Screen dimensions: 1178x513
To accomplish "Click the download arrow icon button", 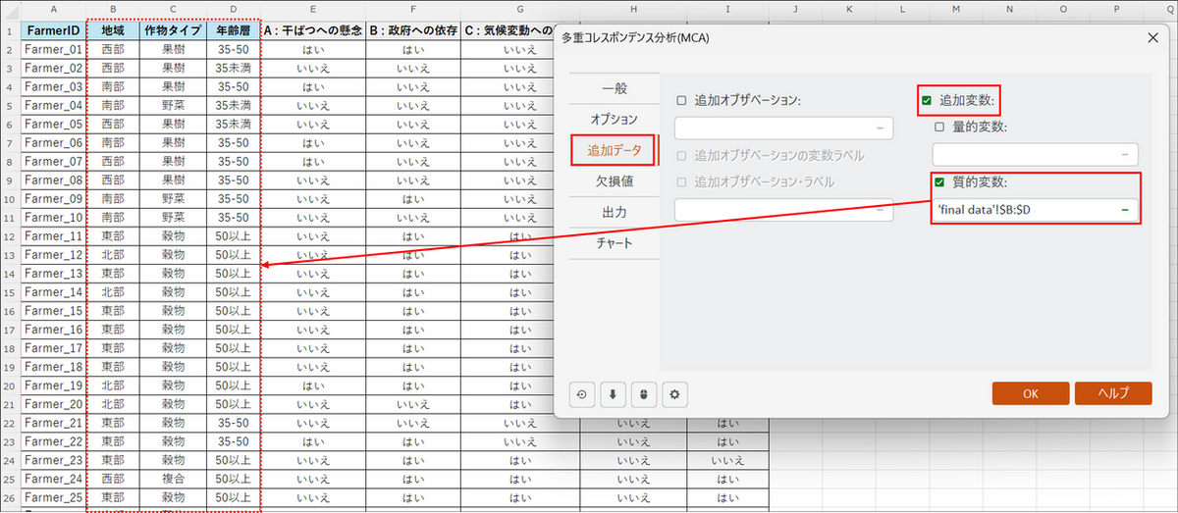I will point(613,395).
